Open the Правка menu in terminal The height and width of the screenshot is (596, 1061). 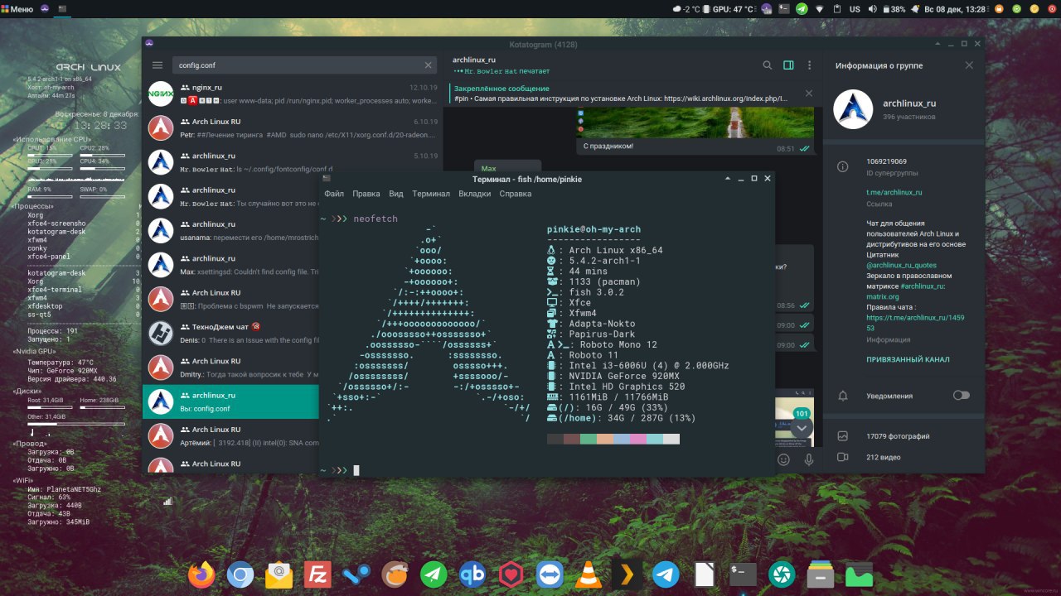[x=366, y=194]
